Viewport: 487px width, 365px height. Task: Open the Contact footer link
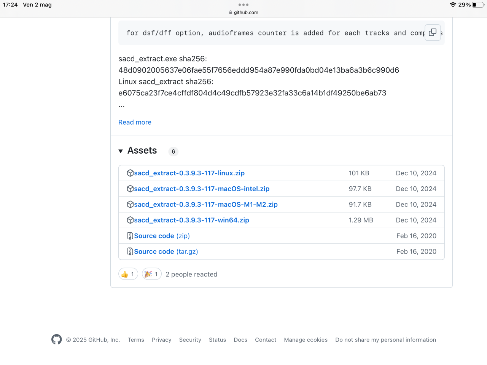(x=266, y=340)
